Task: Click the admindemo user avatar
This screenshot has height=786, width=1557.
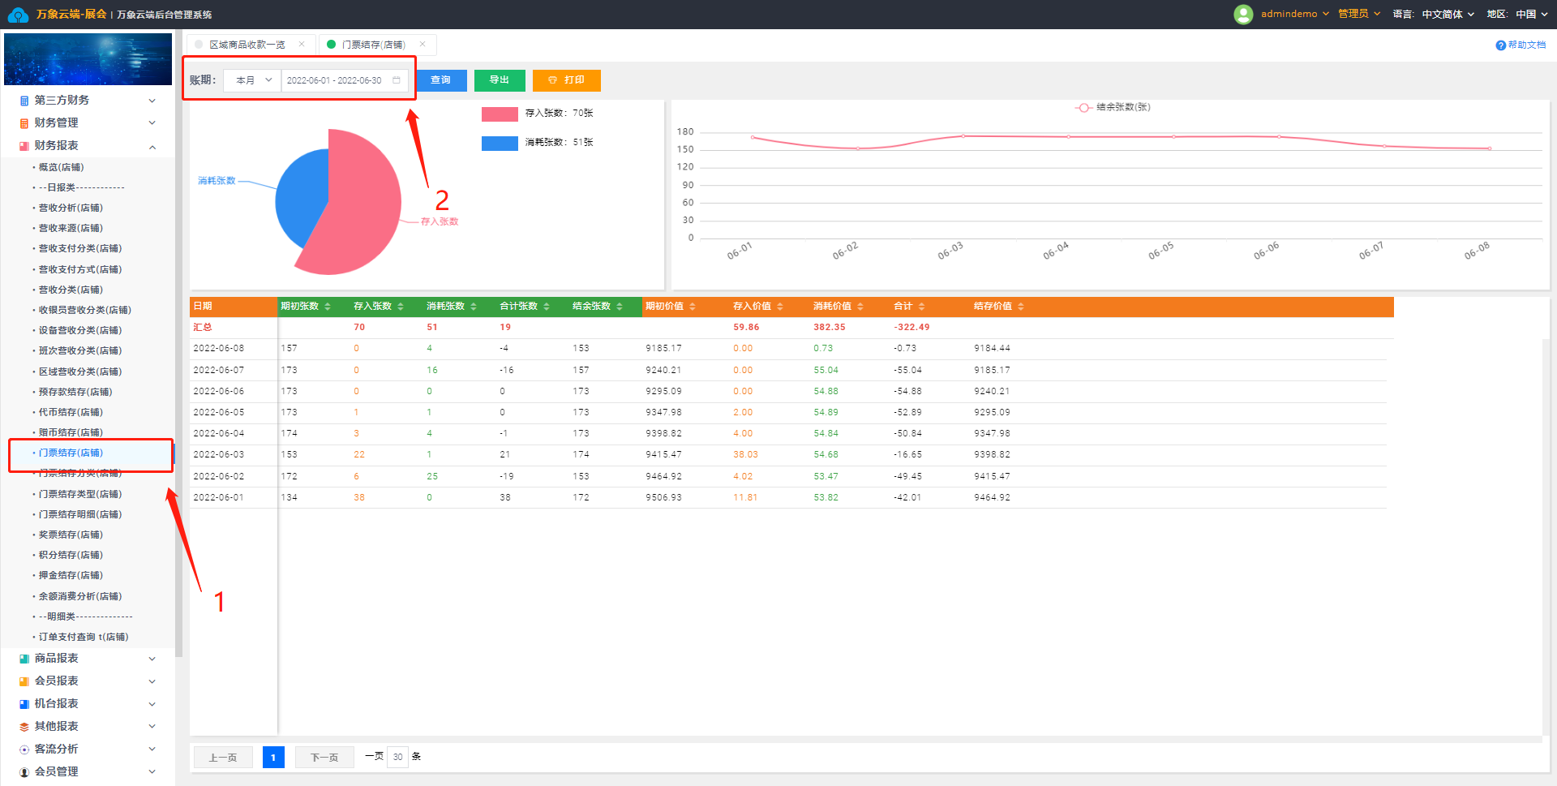Action: (x=1243, y=14)
